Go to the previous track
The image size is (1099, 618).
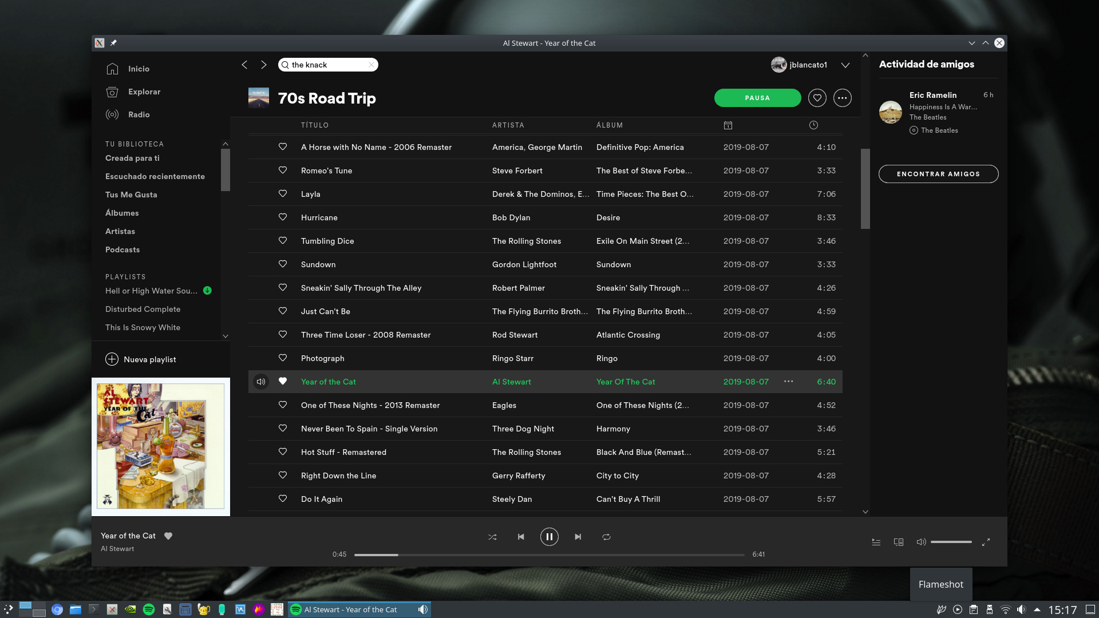(521, 537)
